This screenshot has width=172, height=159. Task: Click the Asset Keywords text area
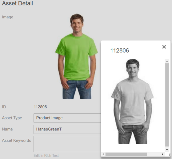67,144
